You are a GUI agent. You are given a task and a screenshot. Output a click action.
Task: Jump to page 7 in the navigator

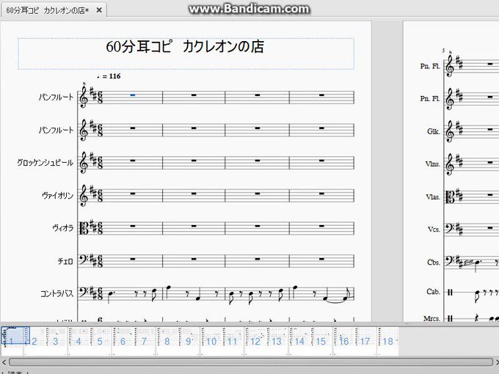(x=145, y=342)
